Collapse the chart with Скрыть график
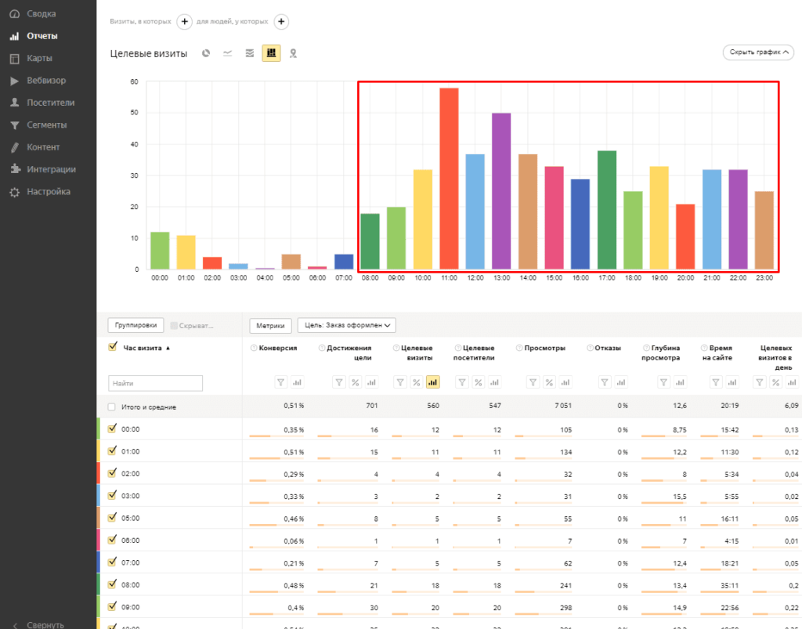 [x=757, y=52]
